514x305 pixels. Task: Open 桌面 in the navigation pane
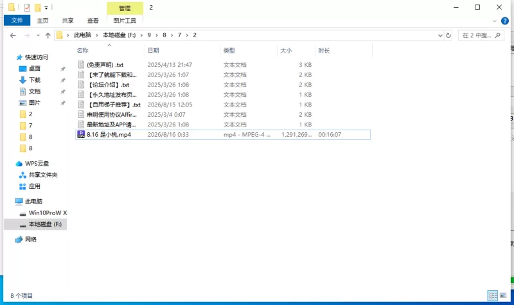click(35, 69)
